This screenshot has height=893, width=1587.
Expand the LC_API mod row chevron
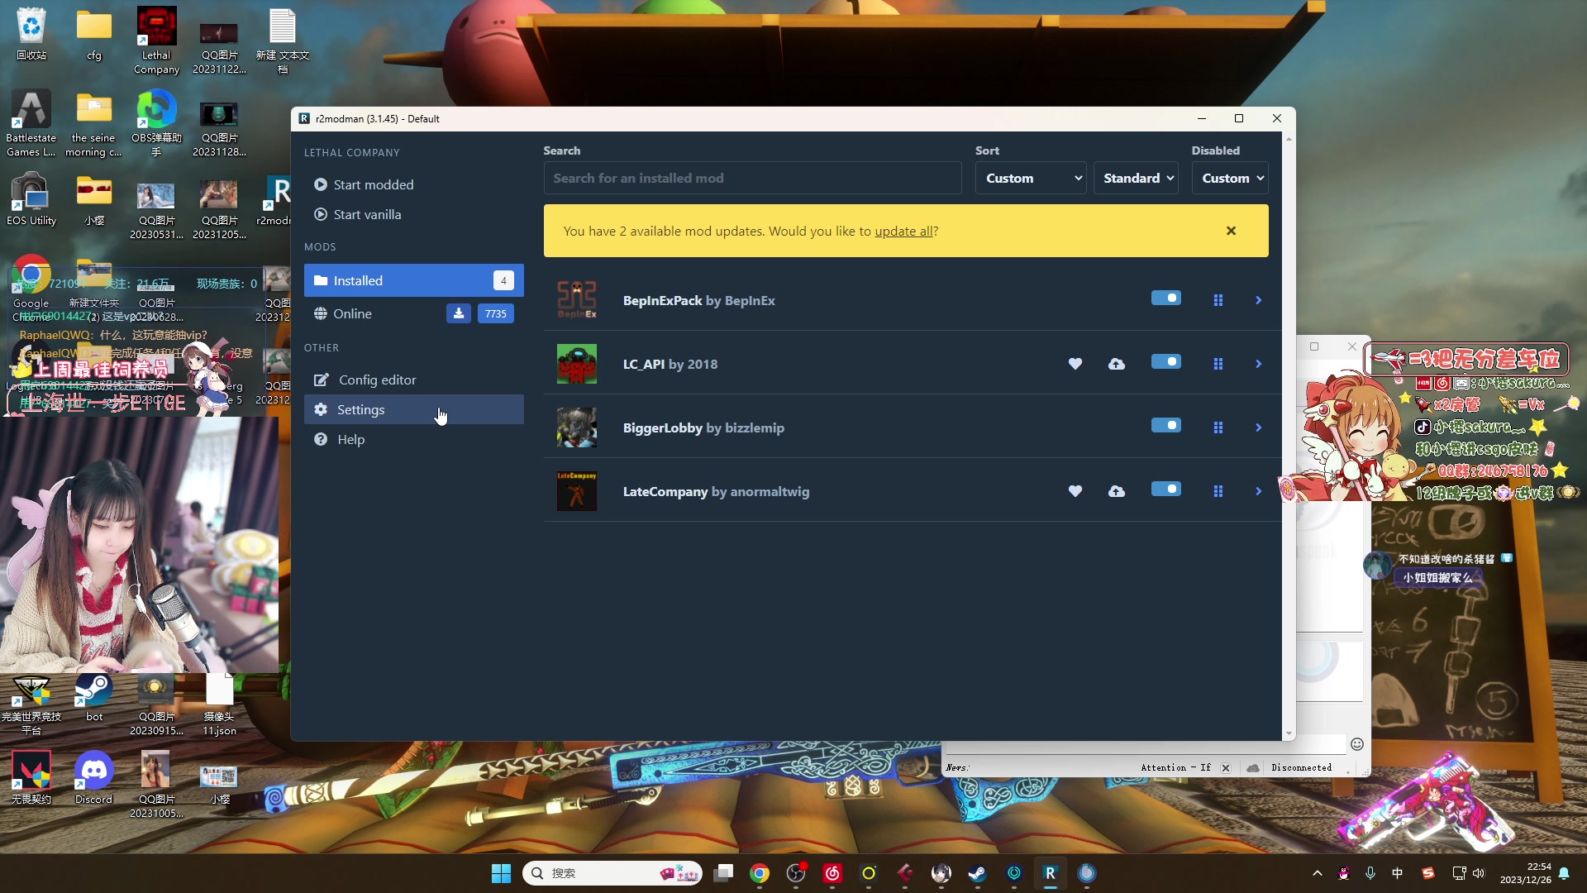(x=1258, y=364)
